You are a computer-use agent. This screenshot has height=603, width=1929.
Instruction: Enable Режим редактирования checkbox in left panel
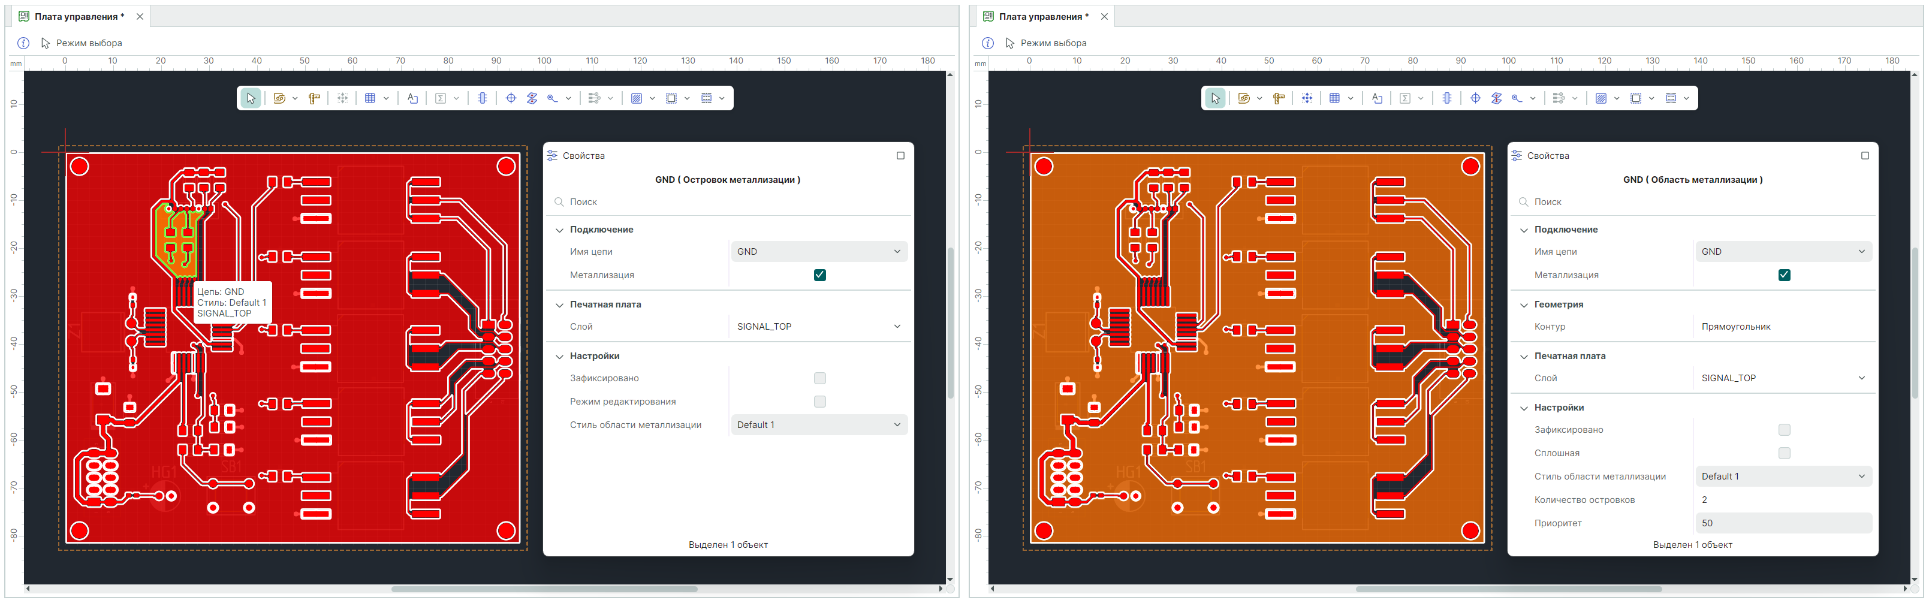point(819,402)
